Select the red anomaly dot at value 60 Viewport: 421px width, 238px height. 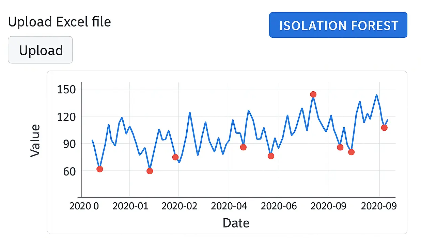pyautogui.click(x=150, y=171)
